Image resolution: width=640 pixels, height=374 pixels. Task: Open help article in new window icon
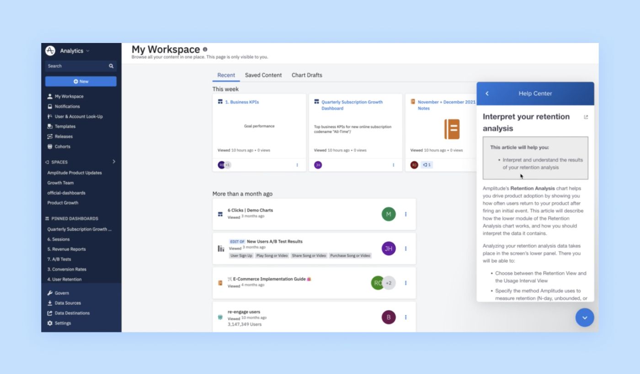pos(586,117)
